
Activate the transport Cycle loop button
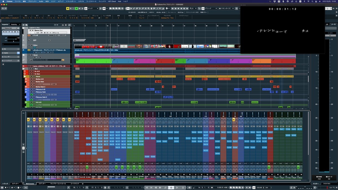click(165, 188)
